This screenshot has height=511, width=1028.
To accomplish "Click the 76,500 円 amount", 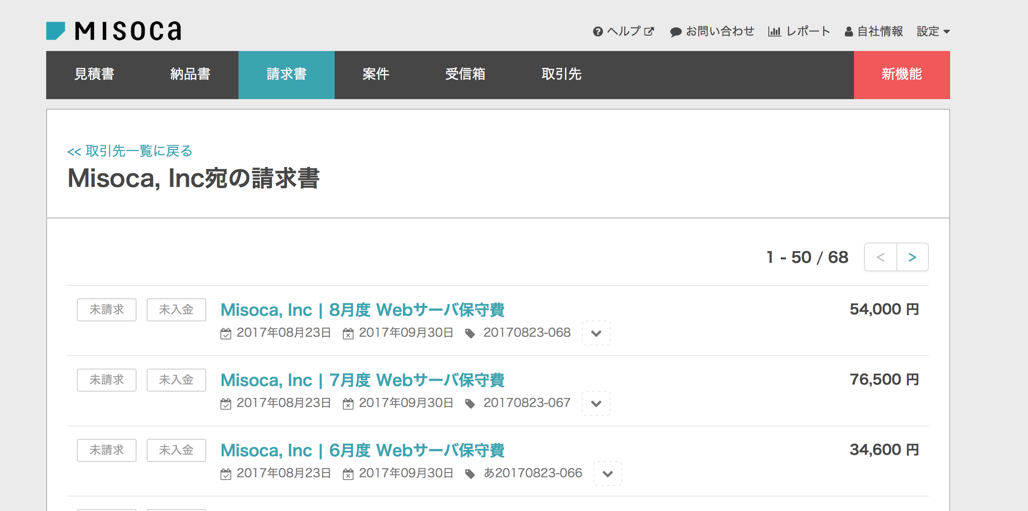I will (884, 379).
